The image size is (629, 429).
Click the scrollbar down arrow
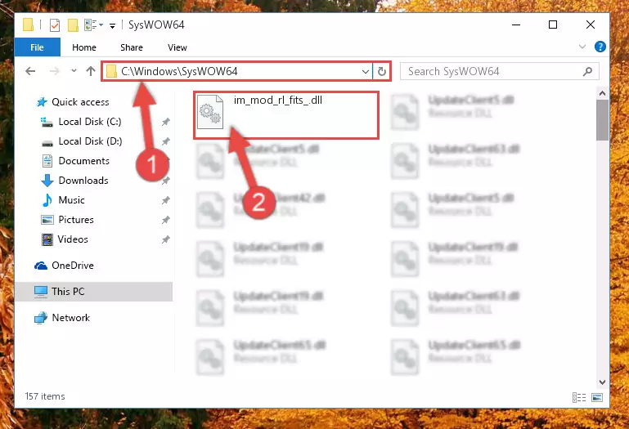click(x=602, y=382)
